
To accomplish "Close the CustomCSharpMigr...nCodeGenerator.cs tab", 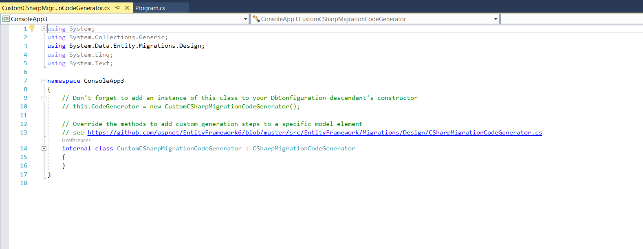I will (x=127, y=8).
